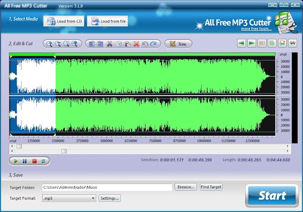Click selection length value 0:00:48.265

click(250, 160)
